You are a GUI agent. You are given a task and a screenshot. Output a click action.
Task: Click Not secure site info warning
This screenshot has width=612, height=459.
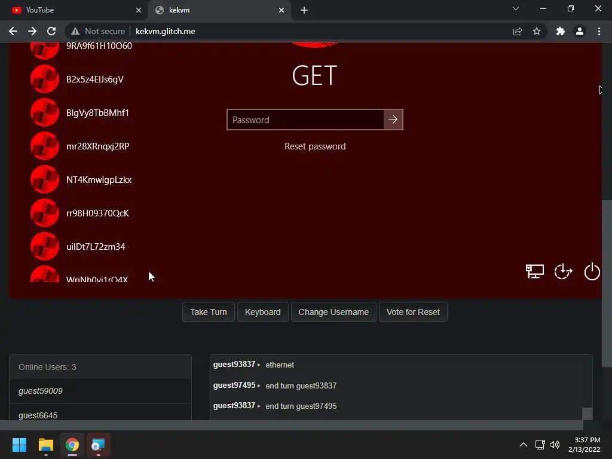pyautogui.click(x=97, y=31)
